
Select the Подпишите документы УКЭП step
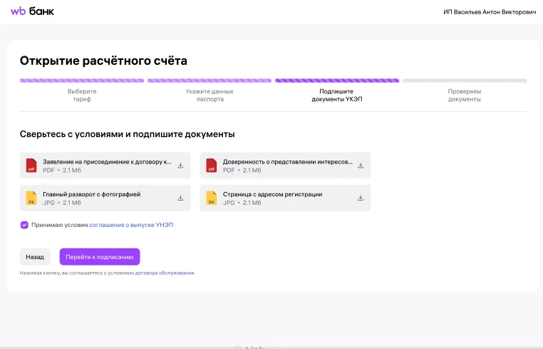pyautogui.click(x=336, y=95)
